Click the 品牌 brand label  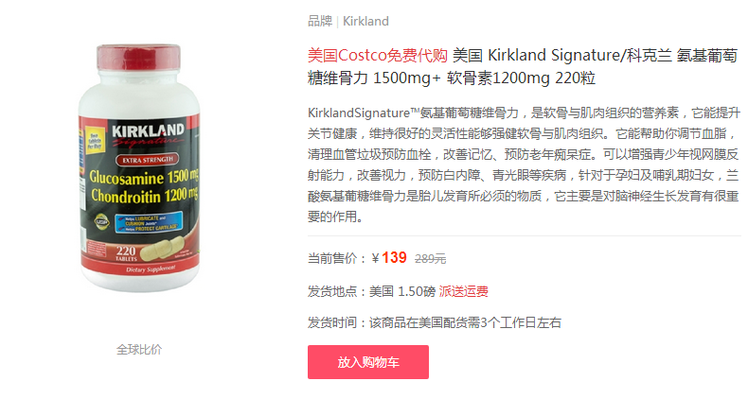pos(320,22)
